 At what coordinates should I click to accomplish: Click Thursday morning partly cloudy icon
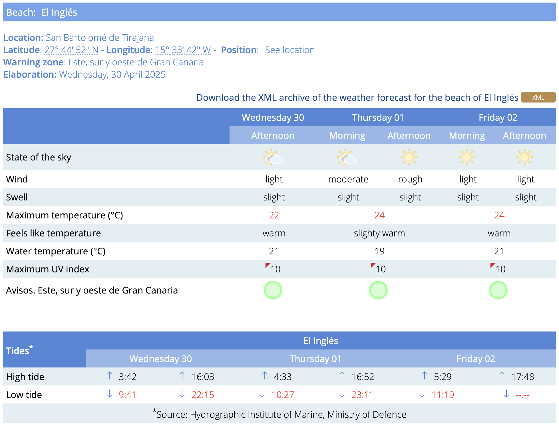(x=347, y=157)
